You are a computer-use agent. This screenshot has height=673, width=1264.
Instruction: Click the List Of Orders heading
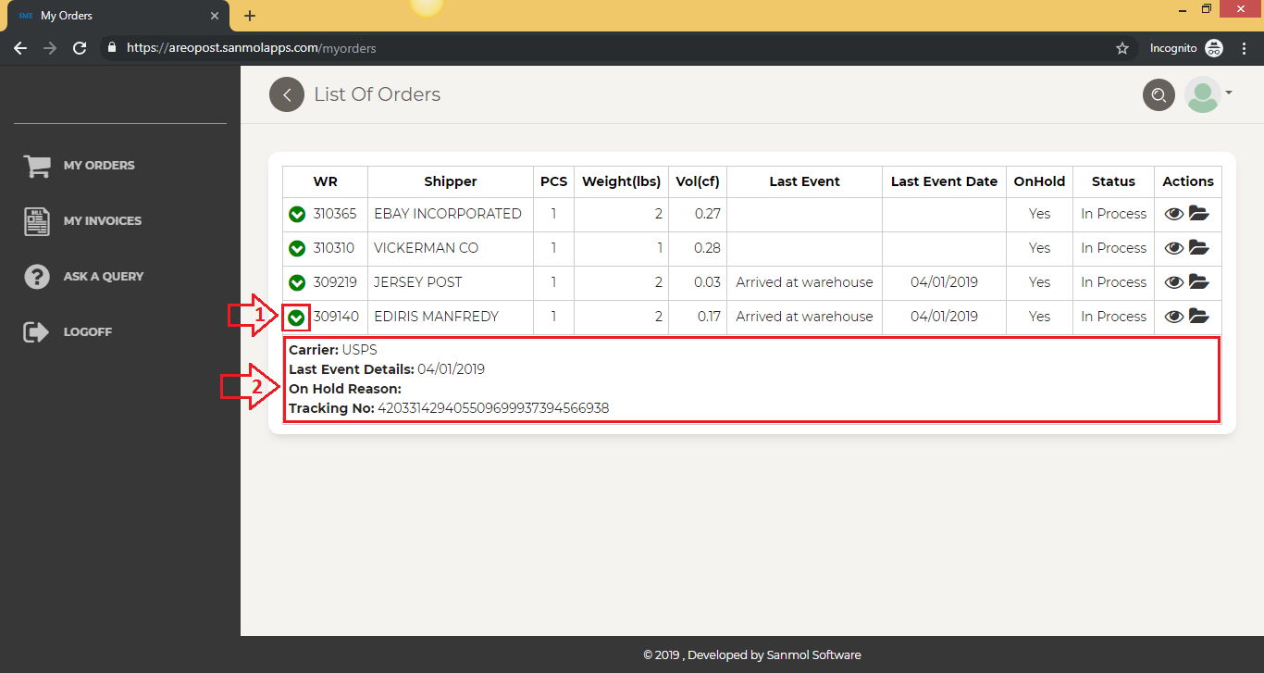378,94
